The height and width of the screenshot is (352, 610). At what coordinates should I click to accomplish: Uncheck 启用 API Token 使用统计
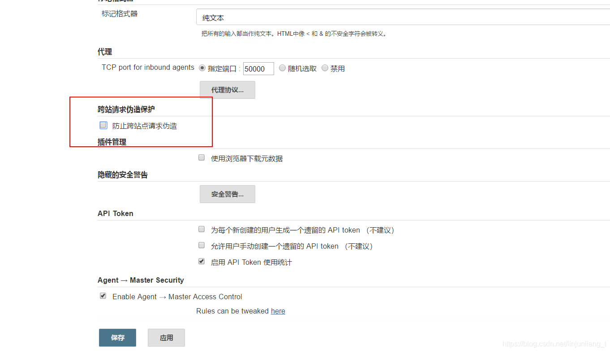pyautogui.click(x=202, y=261)
